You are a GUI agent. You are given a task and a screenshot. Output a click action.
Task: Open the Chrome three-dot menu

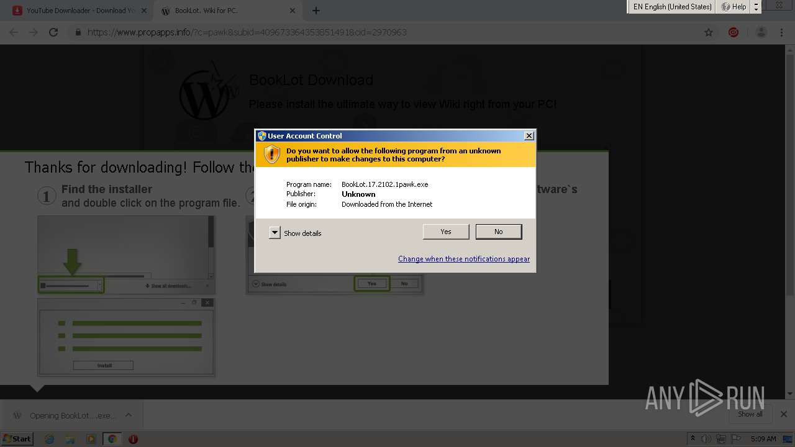[781, 32]
